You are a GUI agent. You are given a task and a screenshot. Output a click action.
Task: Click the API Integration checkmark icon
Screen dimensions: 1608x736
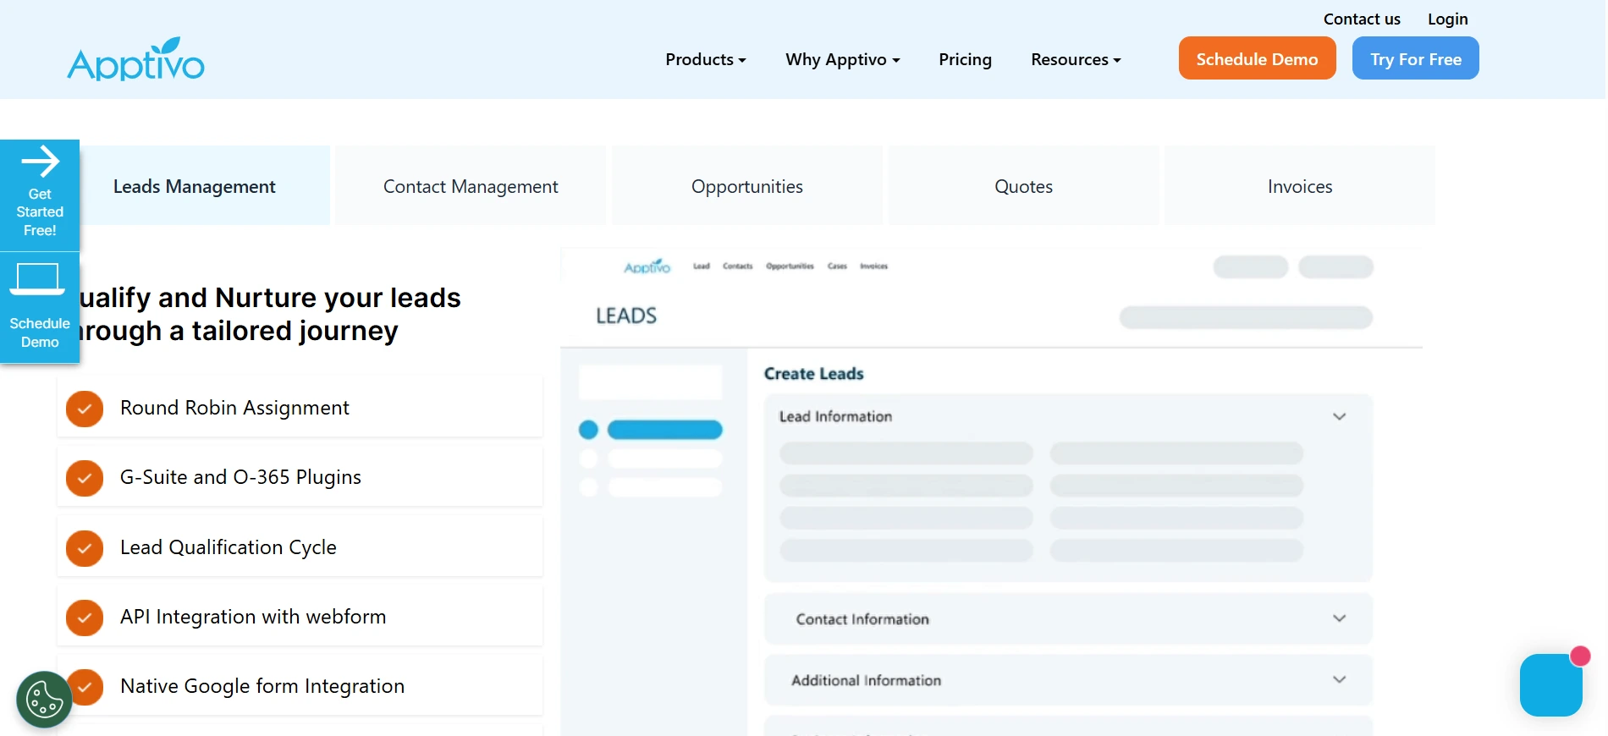click(85, 618)
